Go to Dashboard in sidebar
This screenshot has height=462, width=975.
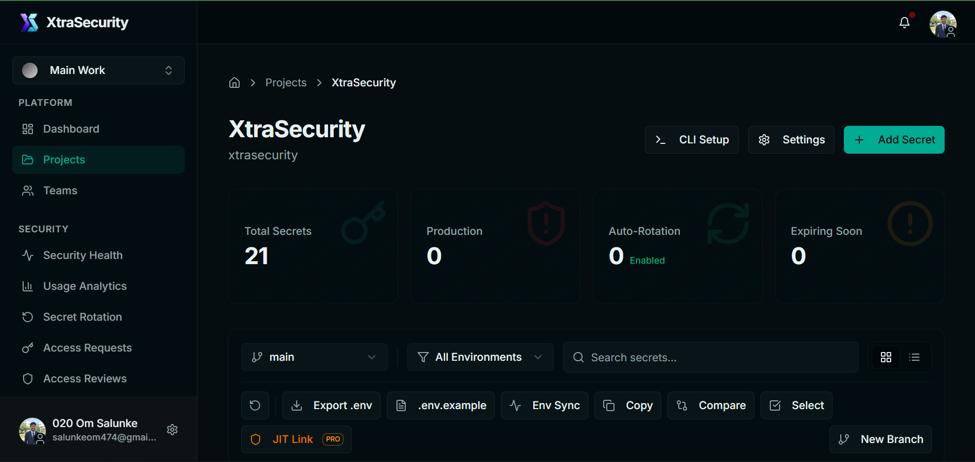click(71, 129)
